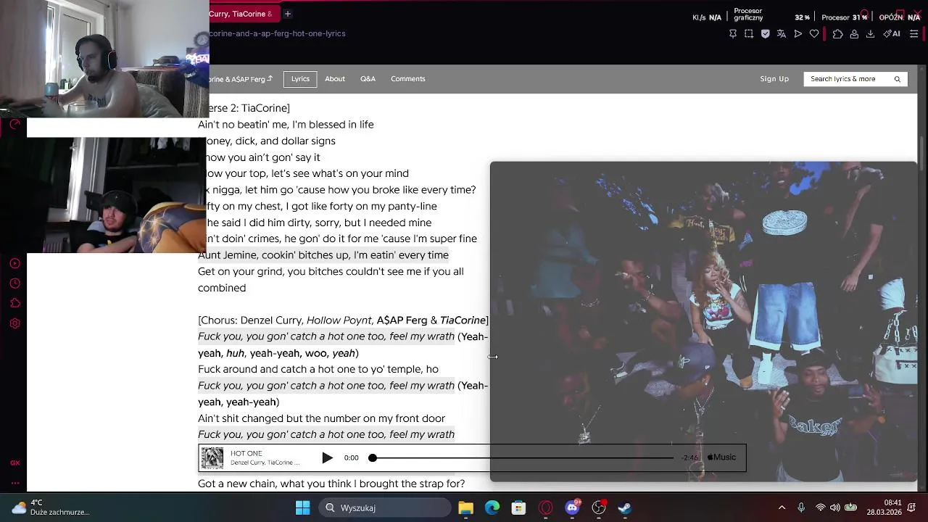Image resolution: width=928 pixels, height=522 pixels.
Task: Click the Sign Up link
Action: pyautogui.click(x=774, y=79)
